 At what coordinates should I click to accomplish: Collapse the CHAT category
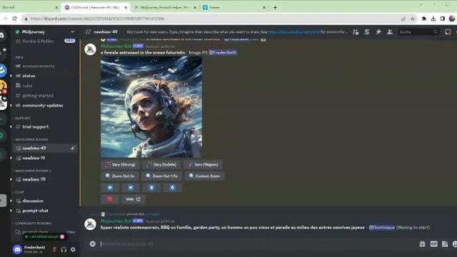click(19, 192)
